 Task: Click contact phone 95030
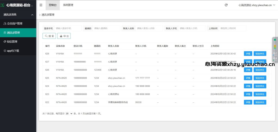point(138,102)
